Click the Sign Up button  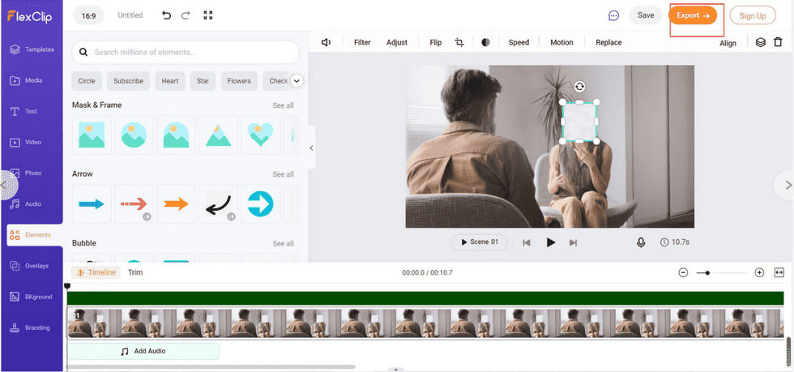point(753,15)
